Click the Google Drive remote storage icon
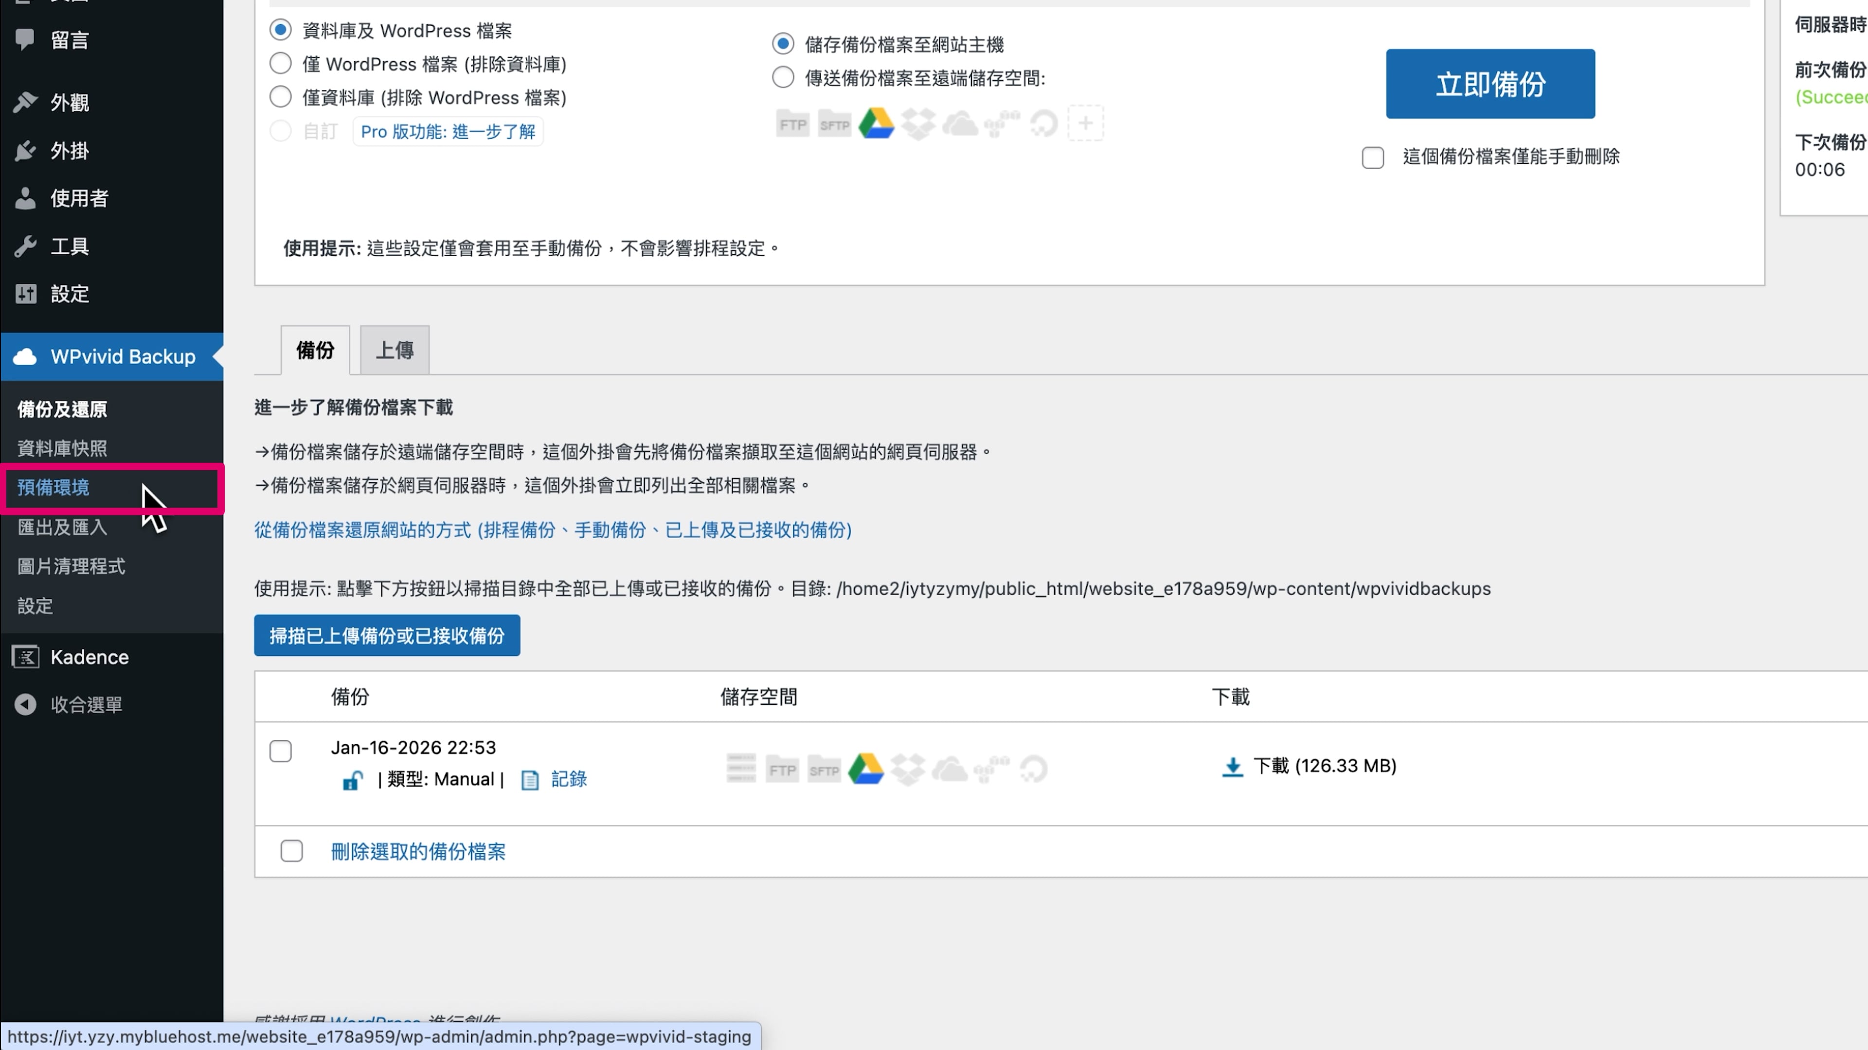The height and width of the screenshot is (1050, 1868). (x=876, y=124)
